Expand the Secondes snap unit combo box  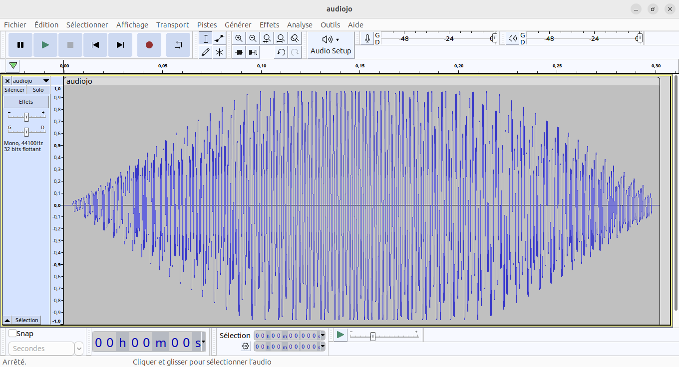point(79,349)
